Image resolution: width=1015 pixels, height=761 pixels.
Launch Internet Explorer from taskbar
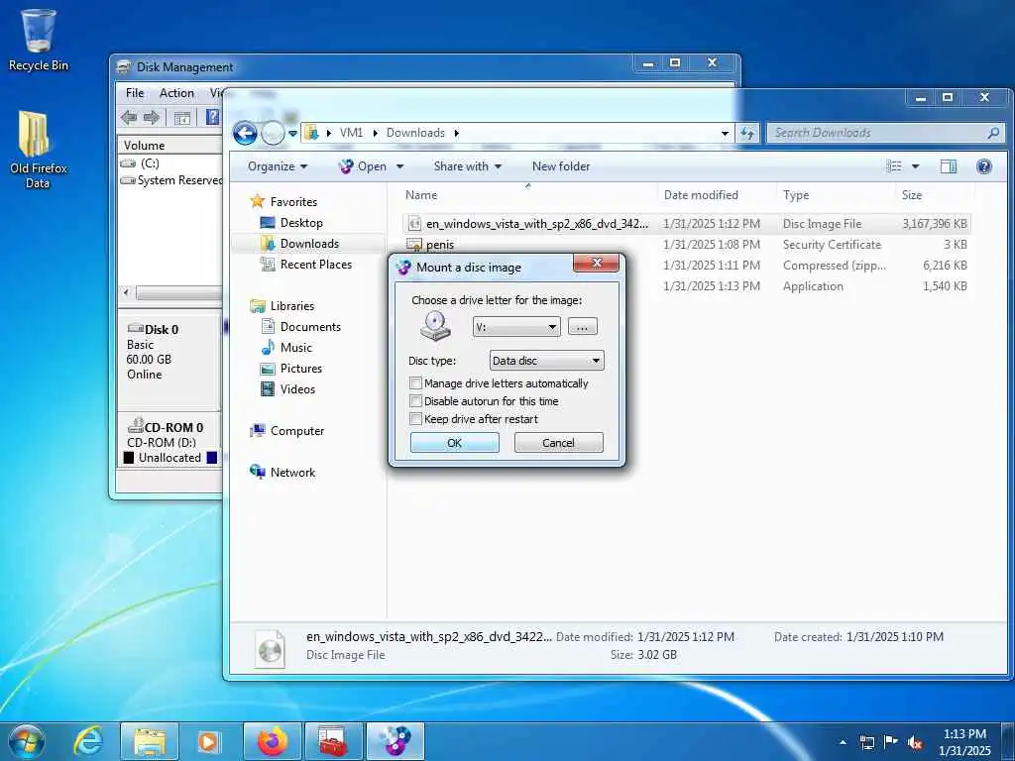(x=88, y=741)
